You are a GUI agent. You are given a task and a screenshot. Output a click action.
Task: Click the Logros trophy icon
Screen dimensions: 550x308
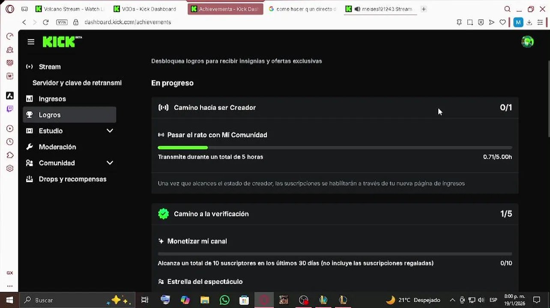[29, 115]
